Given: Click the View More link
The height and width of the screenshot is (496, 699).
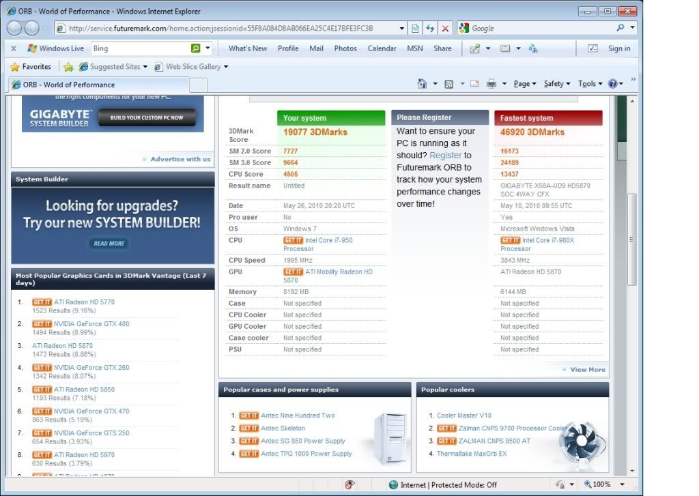Looking at the screenshot, I should click(588, 369).
